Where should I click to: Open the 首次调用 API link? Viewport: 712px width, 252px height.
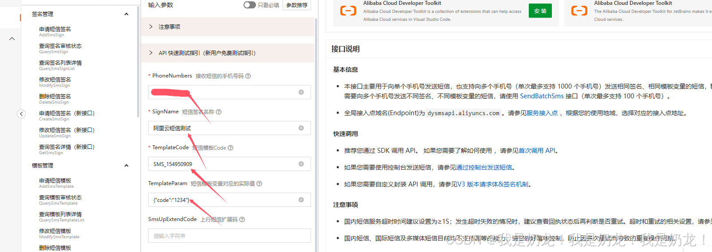[x=537, y=151]
